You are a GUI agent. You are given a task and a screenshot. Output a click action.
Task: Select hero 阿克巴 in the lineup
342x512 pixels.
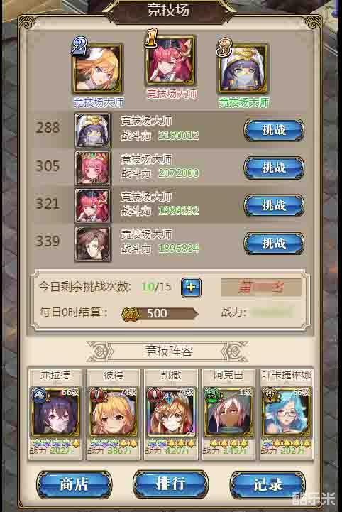pos(228,414)
